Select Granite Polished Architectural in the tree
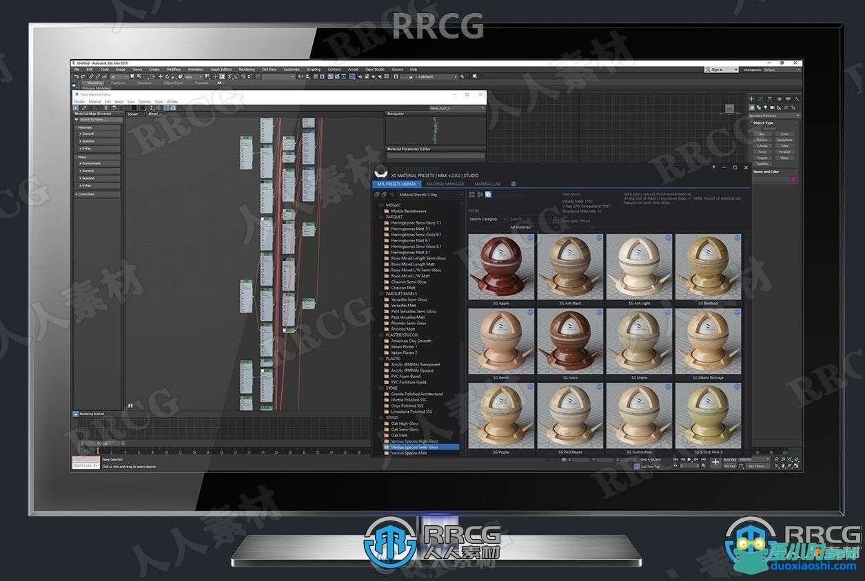Image resolution: width=865 pixels, height=581 pixels. click(x=417, y=394)
